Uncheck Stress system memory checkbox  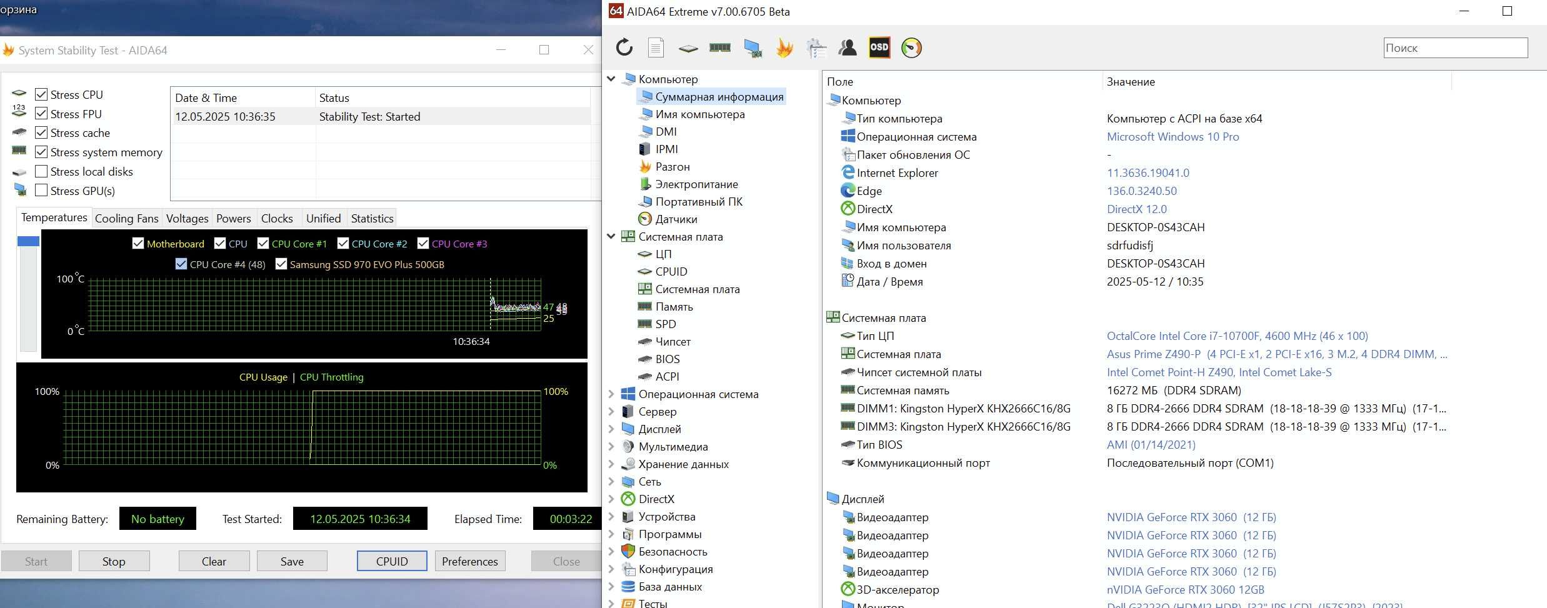tap(41, 152)
